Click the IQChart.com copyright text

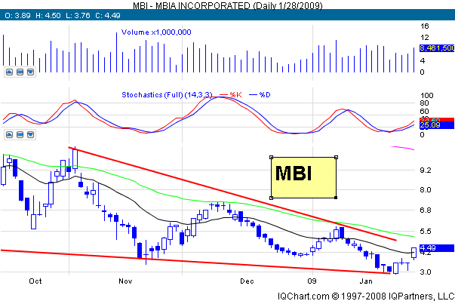[366, 296]
